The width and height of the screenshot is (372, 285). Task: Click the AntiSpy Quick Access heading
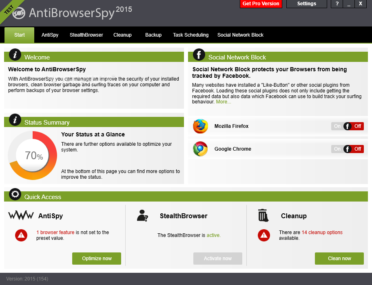[x=51, y=216]
